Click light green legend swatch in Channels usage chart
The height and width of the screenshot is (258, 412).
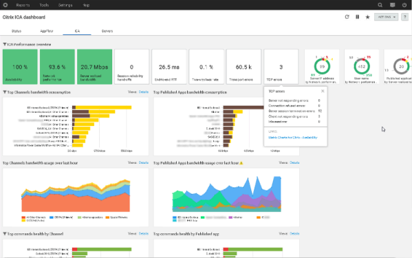(80, 217)
